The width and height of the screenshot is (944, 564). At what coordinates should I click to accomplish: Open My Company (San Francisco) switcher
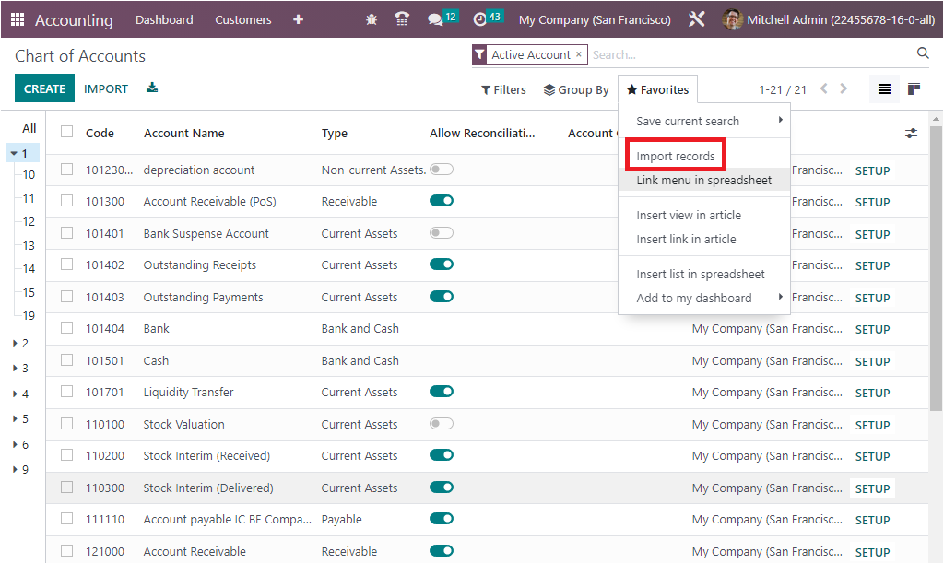point(595,20)
